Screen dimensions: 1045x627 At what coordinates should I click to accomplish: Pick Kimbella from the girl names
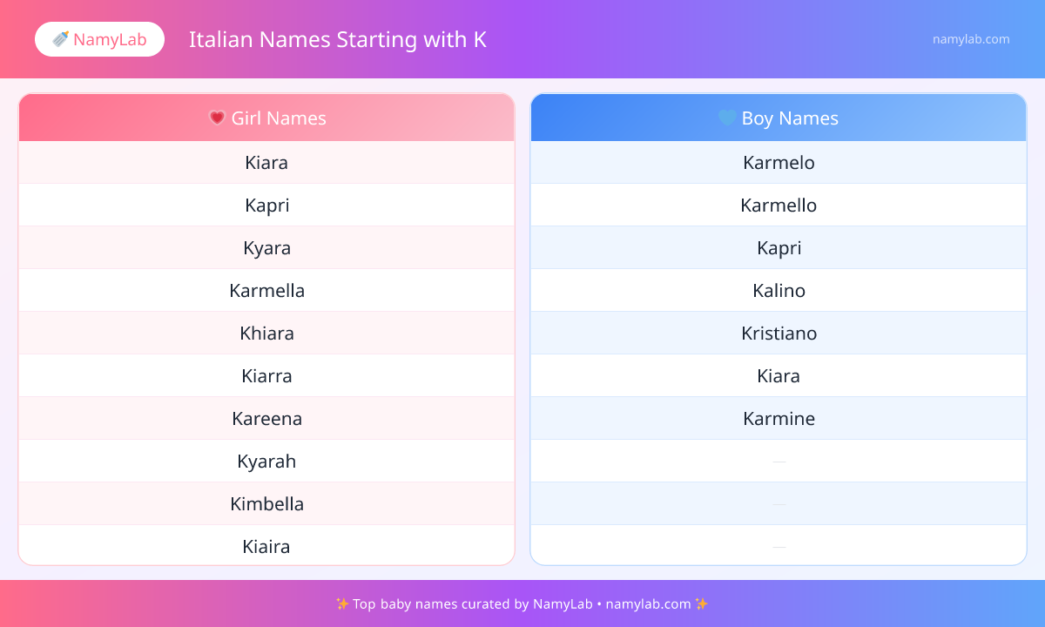point(266,504)
